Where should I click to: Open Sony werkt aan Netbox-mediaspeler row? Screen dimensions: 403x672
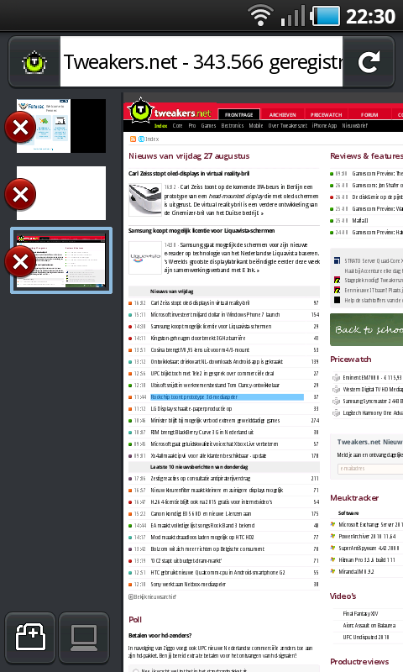188,584
